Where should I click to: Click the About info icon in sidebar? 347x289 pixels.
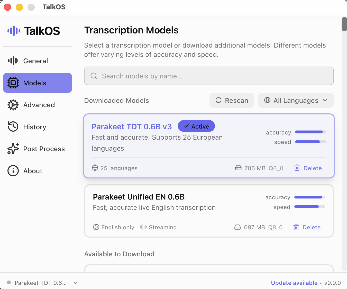click(x=13, y=171)
